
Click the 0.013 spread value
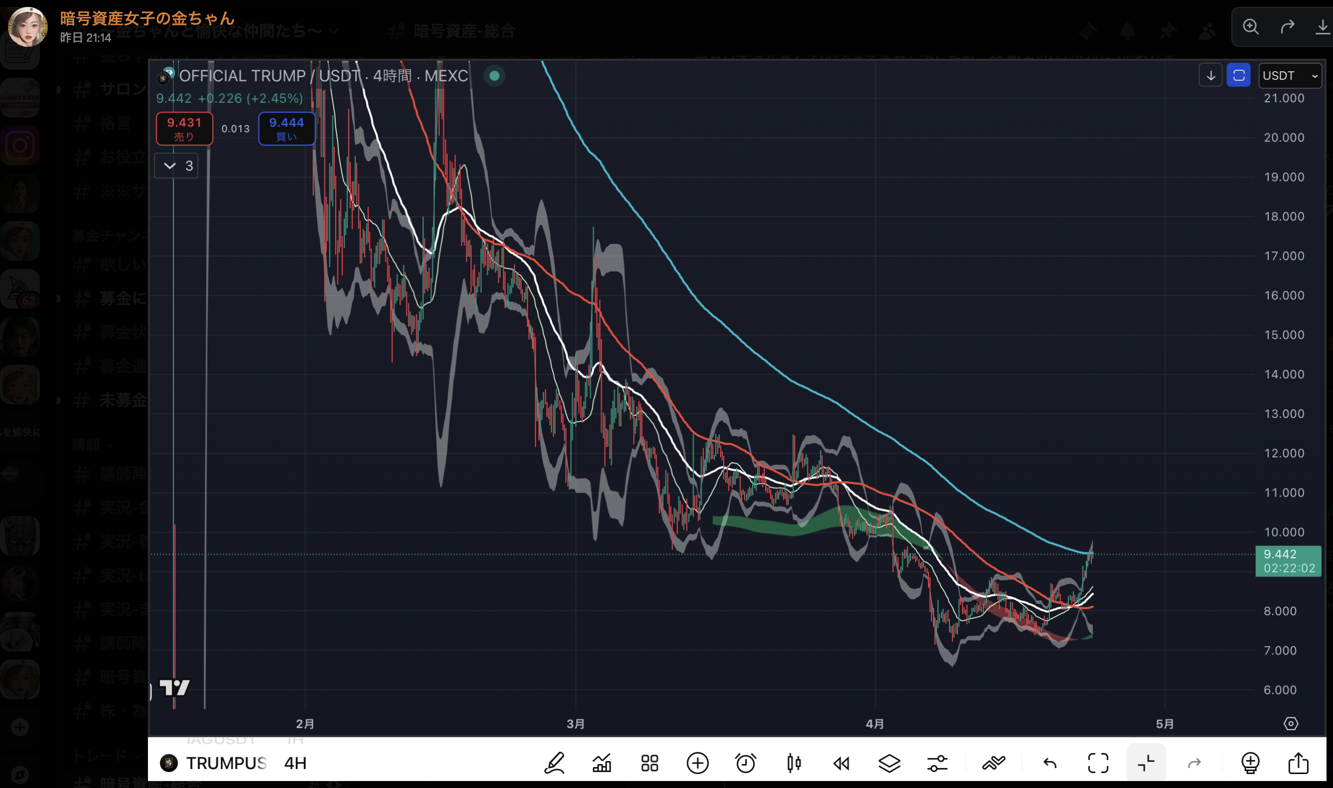click(235, 129)
